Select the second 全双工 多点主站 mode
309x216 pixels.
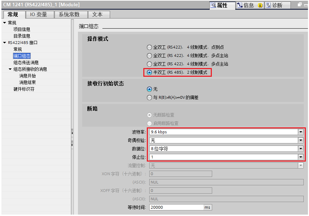(150, 64)
